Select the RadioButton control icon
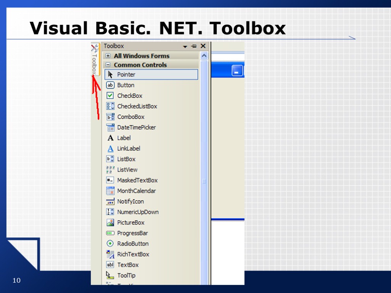This screenshot has width=391, height=293. (110, 243)
